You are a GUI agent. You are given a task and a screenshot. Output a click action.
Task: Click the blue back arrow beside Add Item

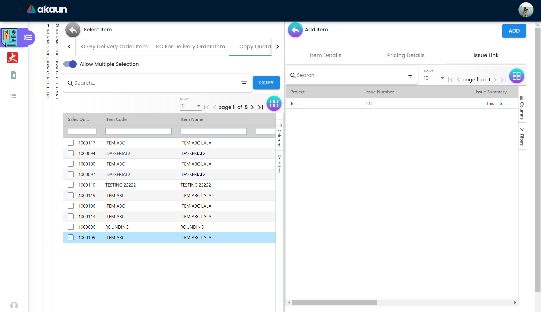pyautogui.click(x=295, y=30)
